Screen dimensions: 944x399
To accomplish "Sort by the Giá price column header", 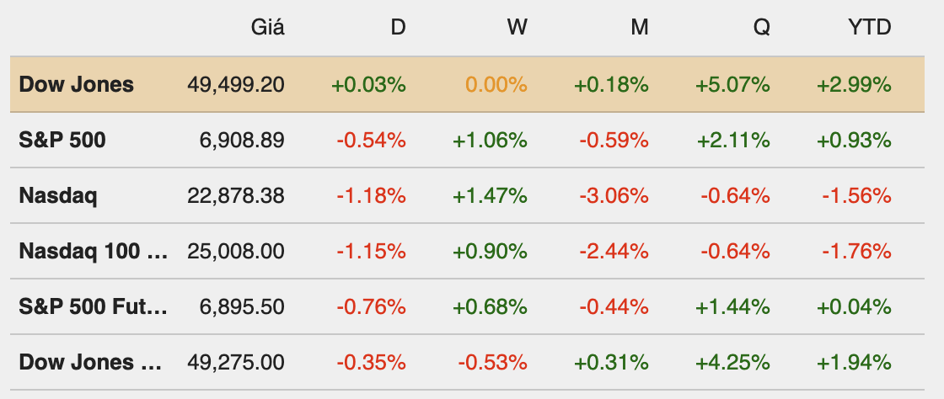I will click(268, 27).
